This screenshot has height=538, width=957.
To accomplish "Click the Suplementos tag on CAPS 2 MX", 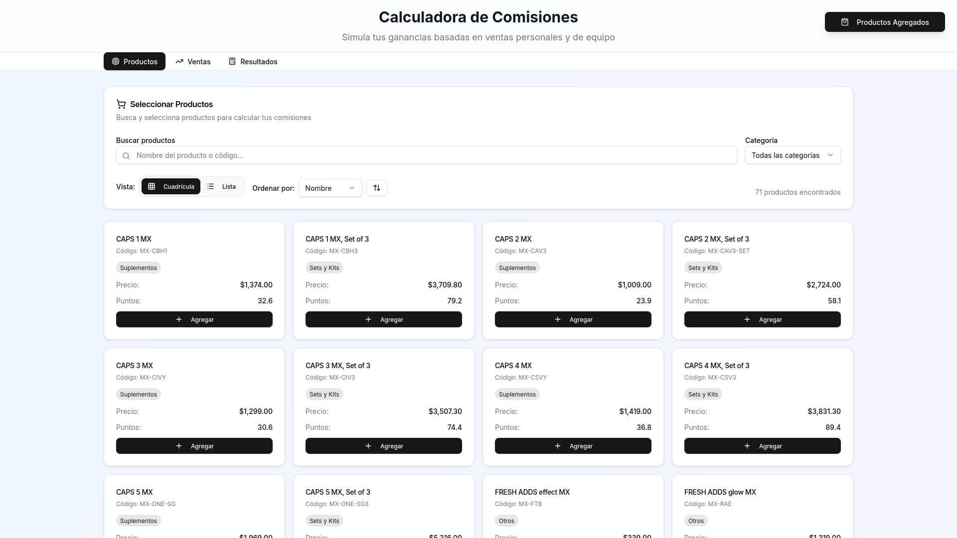I will coord(517,268).
